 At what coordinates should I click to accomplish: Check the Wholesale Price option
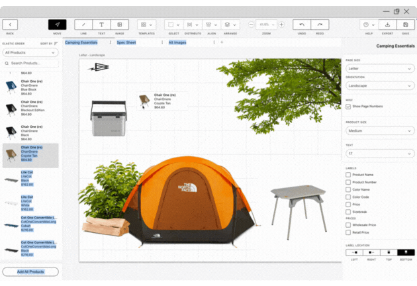(x=348, y=225)
